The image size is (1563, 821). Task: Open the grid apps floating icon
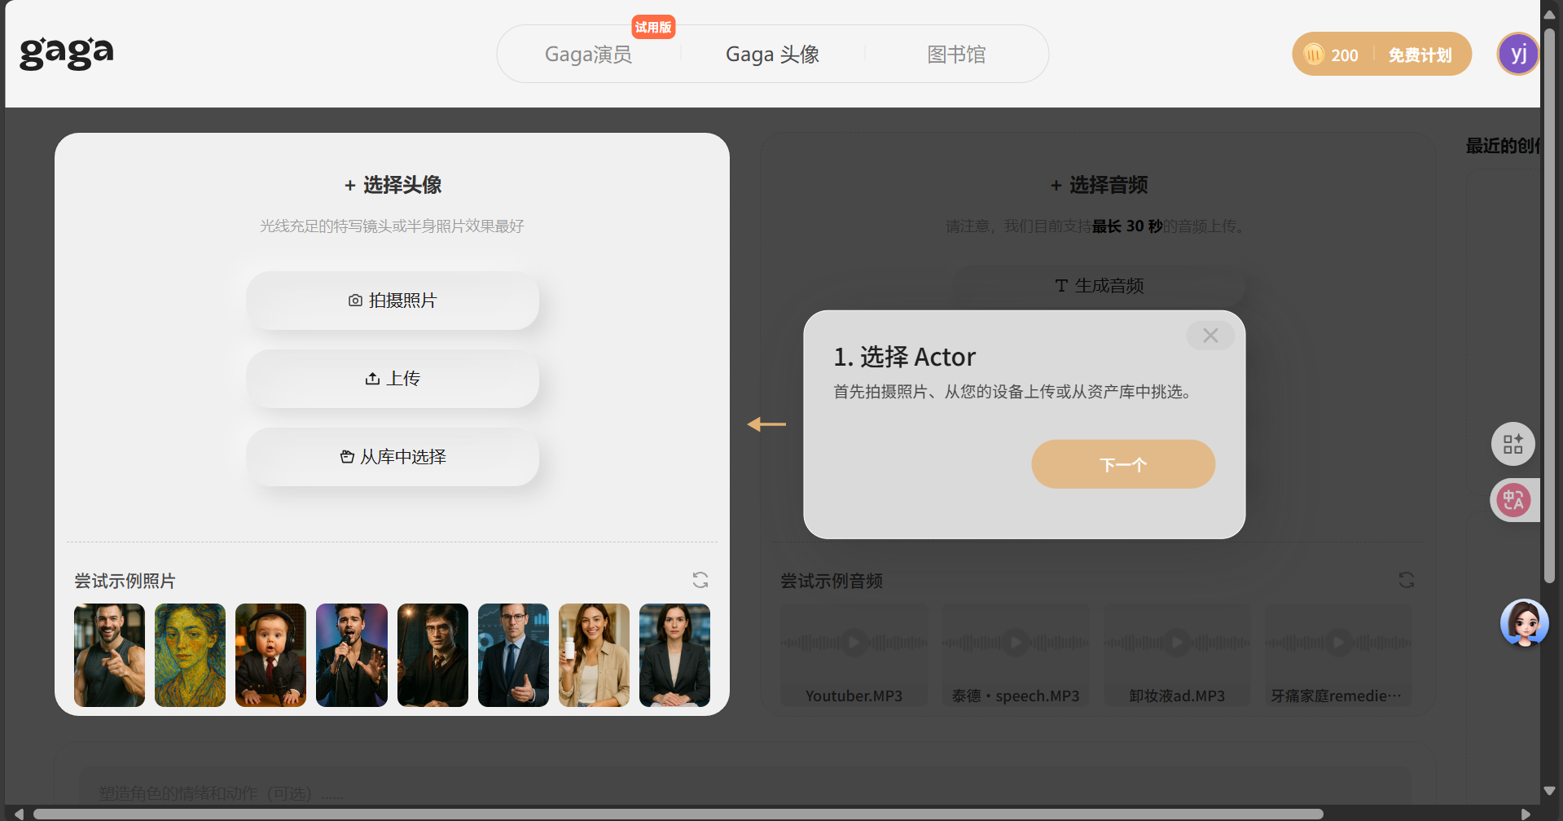point(1513,444)
